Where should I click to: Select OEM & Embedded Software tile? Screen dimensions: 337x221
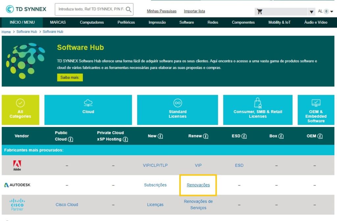316,110
